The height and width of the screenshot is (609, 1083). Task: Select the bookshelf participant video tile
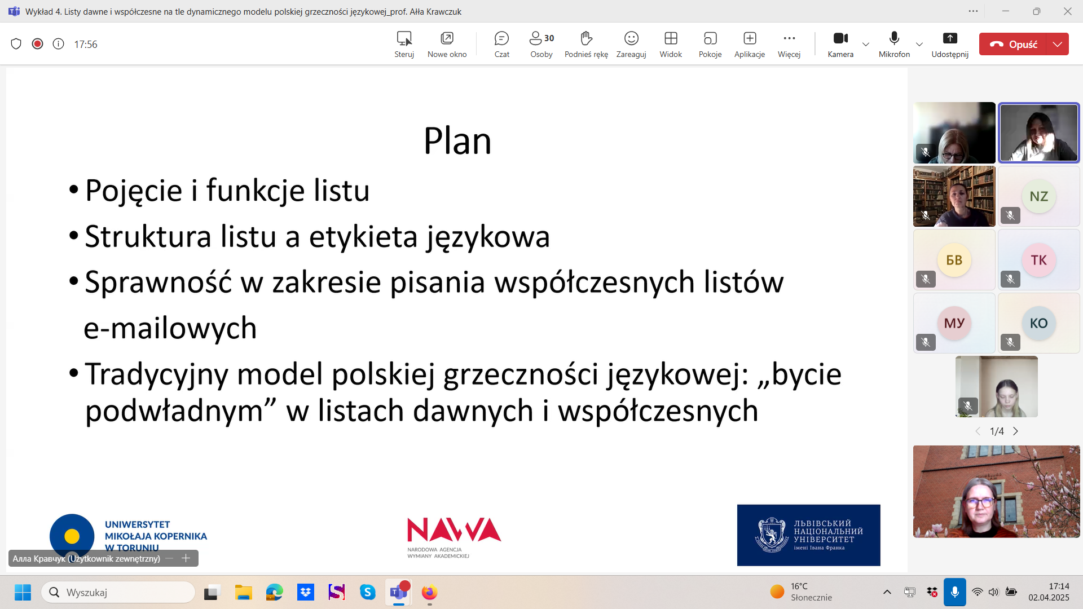click(954, 196)
